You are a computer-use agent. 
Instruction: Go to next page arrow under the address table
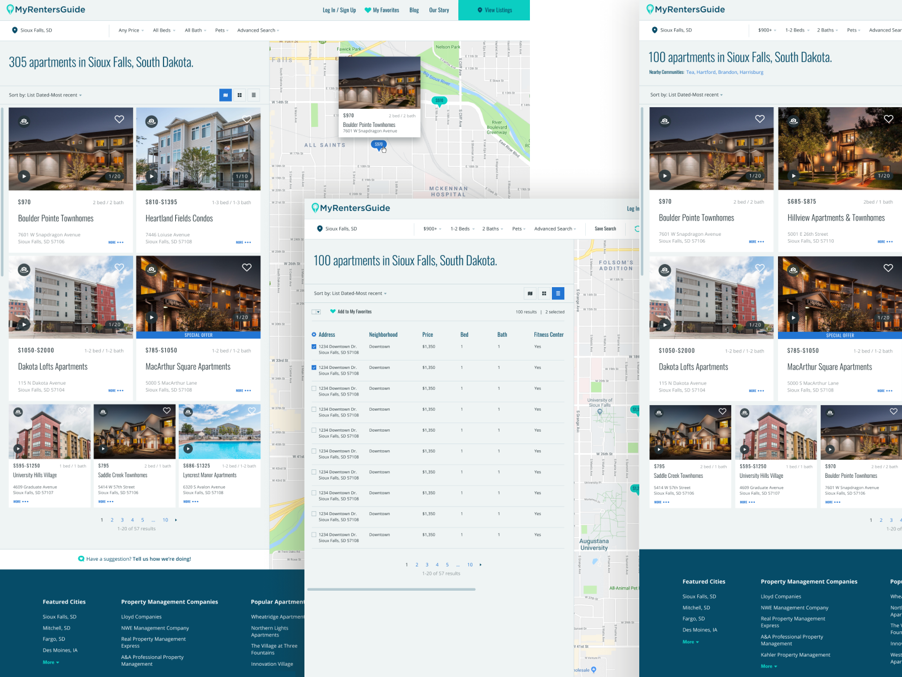(480, 565)
